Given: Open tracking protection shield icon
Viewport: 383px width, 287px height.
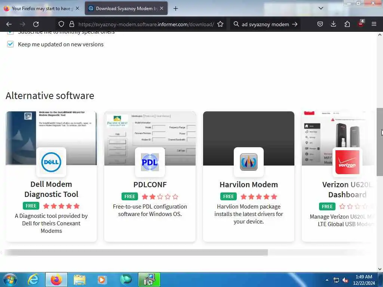Looking at the screenshot, I should [x=61, y=24].
